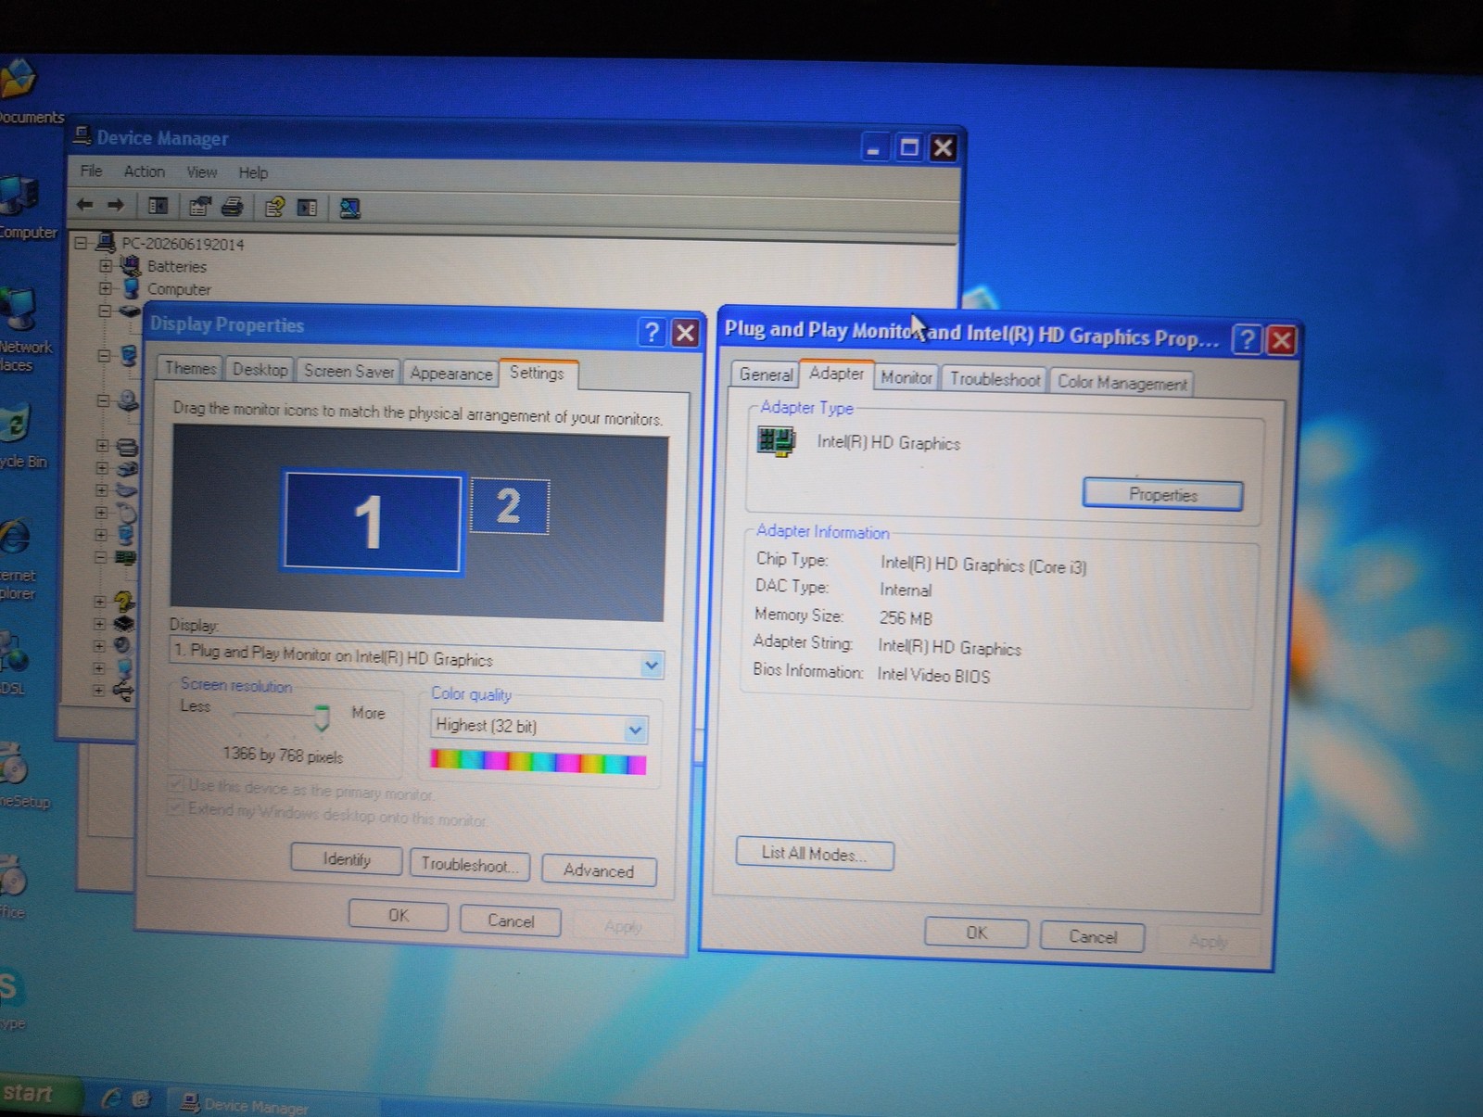Collapse the PC-202606192014 root node
Viewport: 1483px width, 1117px height.
(82, 243)
